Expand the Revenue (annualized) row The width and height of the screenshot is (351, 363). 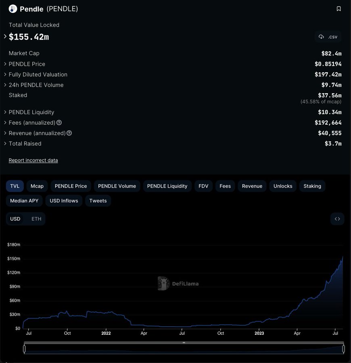(5, 133)
